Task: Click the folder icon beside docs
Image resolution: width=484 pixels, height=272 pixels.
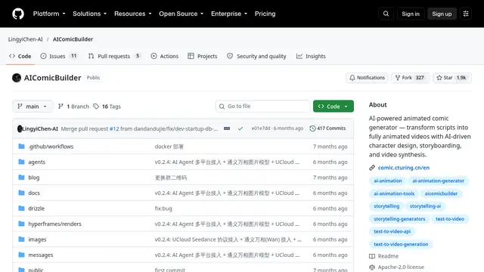Action: 21,193
